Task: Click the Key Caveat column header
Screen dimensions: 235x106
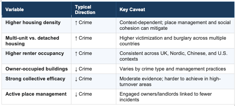Action: click(132, 10)
